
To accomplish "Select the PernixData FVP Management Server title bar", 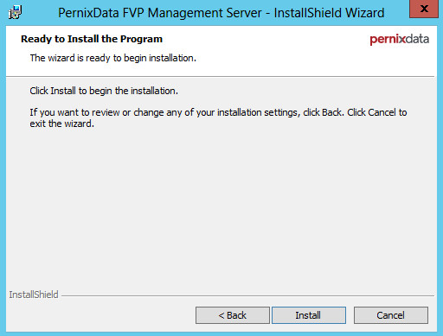I will pyautogui.click(x=221, y=13).
